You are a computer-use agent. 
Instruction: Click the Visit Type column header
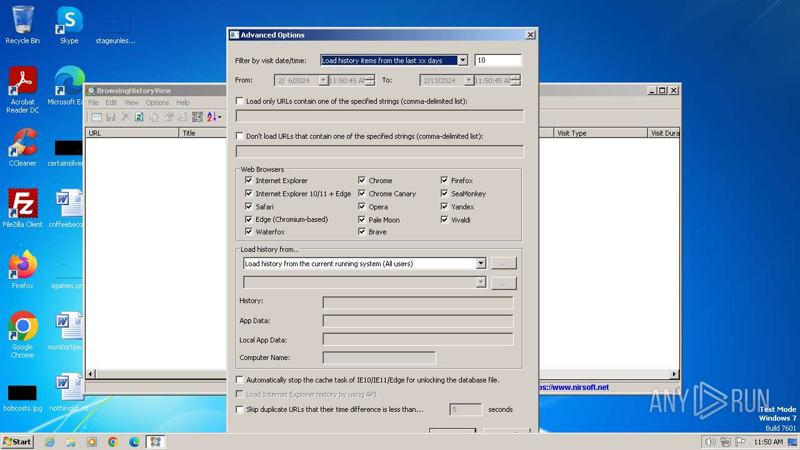(x=601, y=133)
